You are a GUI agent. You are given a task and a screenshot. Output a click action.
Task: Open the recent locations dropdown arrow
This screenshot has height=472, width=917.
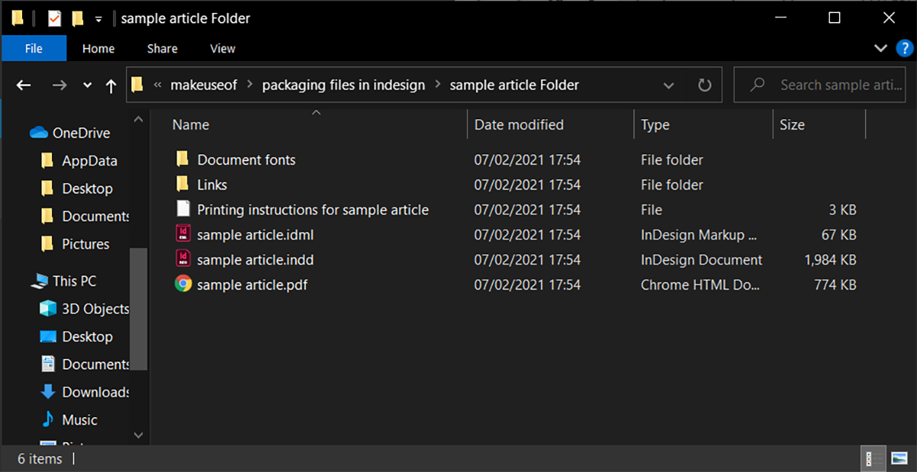coord(87,86)
